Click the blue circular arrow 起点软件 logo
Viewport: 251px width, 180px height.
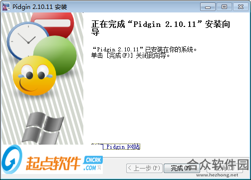click(12, 160)
